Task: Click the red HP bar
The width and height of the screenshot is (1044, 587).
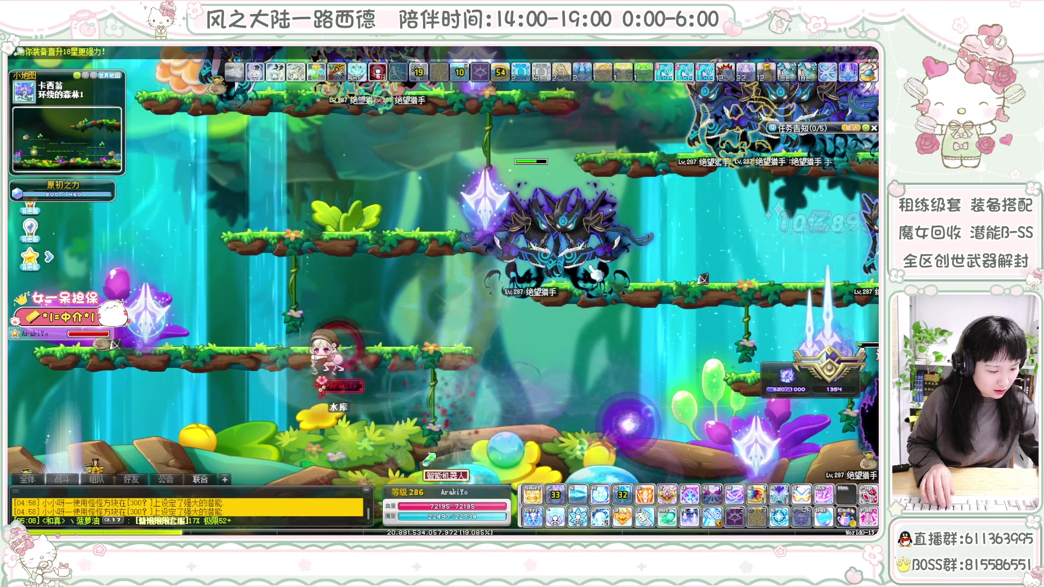Action: pyautogui.click(x=452, y=506)
